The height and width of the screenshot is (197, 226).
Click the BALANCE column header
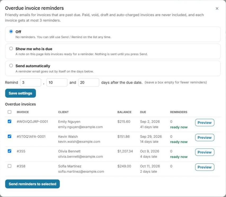pos(124,112)
